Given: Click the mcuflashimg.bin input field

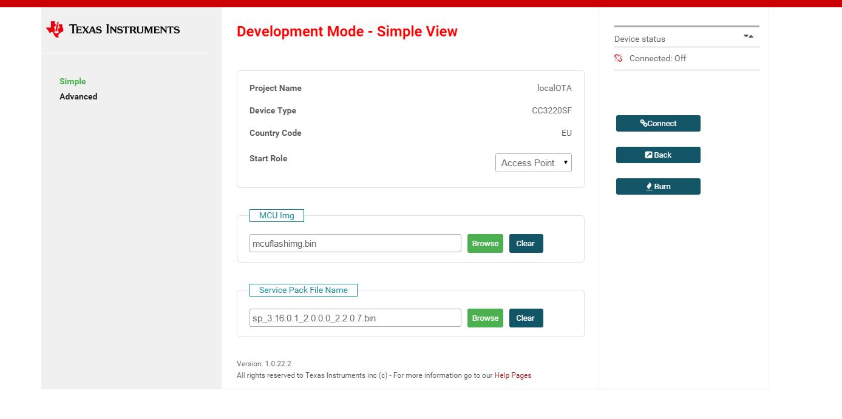Looking at the screenshot, I should tap(355, 243).
